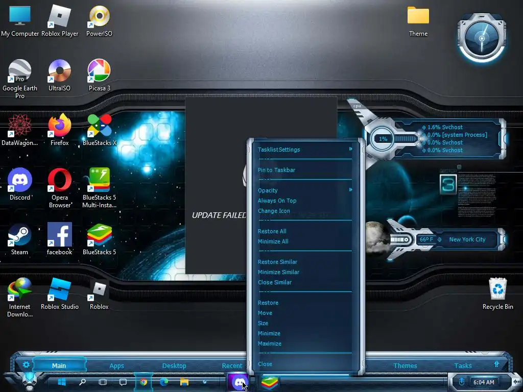This screenshot has height=392, width=523.
Task: Launch the Picasa 3 shortcut
Action: pyautogui.click(x=99, y=76)
